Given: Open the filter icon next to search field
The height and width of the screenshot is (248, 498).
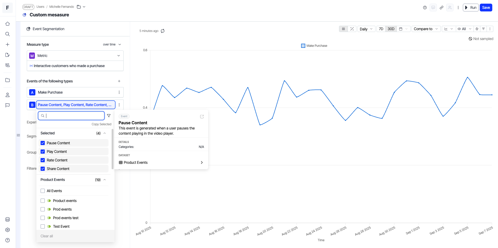Looking at the screenshot, I should [x=109, y=116].
